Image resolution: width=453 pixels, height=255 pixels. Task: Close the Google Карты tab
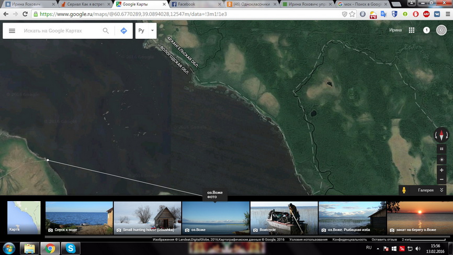pos(164,4)
